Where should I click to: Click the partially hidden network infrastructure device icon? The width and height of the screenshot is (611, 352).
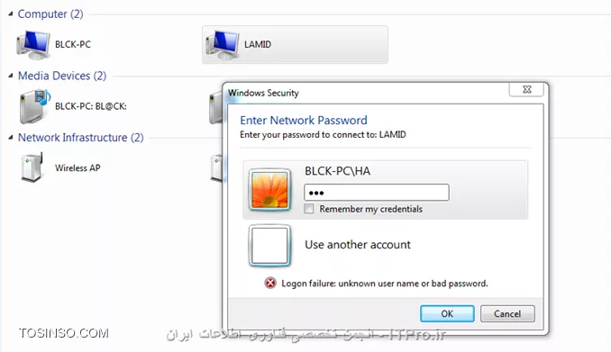click(216, 167)
